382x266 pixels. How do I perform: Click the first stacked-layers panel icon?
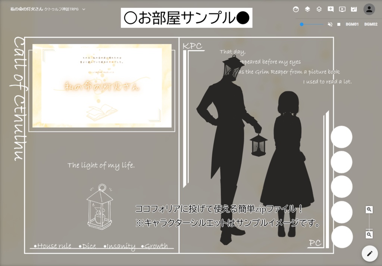click(x=307, y=9)
